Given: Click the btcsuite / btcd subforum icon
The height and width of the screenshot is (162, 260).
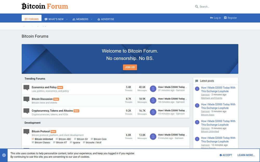Looking at the screenshot, I should tap(84, 143).
